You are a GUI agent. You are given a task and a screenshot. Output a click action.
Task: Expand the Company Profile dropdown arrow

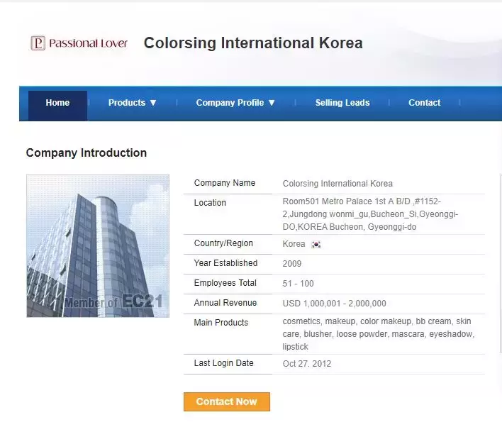pos(272,103)
